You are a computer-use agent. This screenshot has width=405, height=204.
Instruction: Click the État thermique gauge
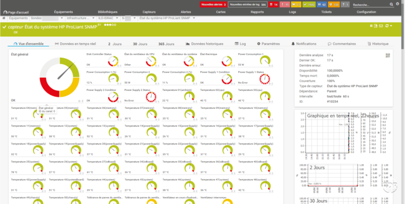click(227, 62)
